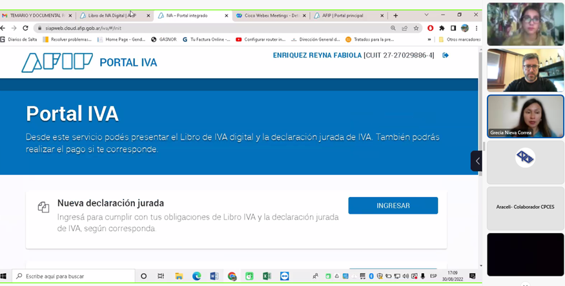Open the Resolver problemas bookmark
Screen dimensions: 565x286
67,39
